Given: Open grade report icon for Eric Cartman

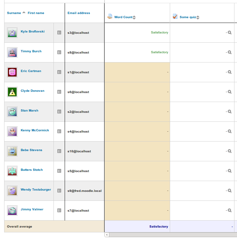Looking at the screenshot, I should coord(59,72).
